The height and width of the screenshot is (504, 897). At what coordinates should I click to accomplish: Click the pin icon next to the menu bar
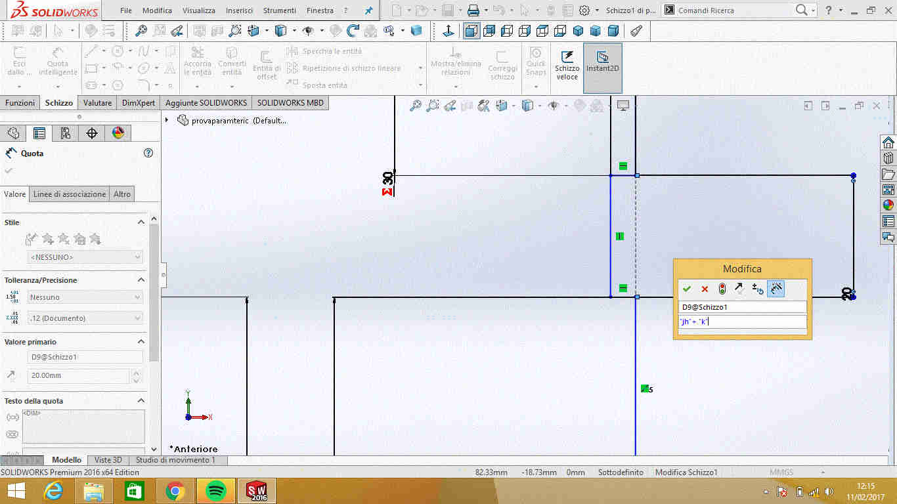[368, 10]
